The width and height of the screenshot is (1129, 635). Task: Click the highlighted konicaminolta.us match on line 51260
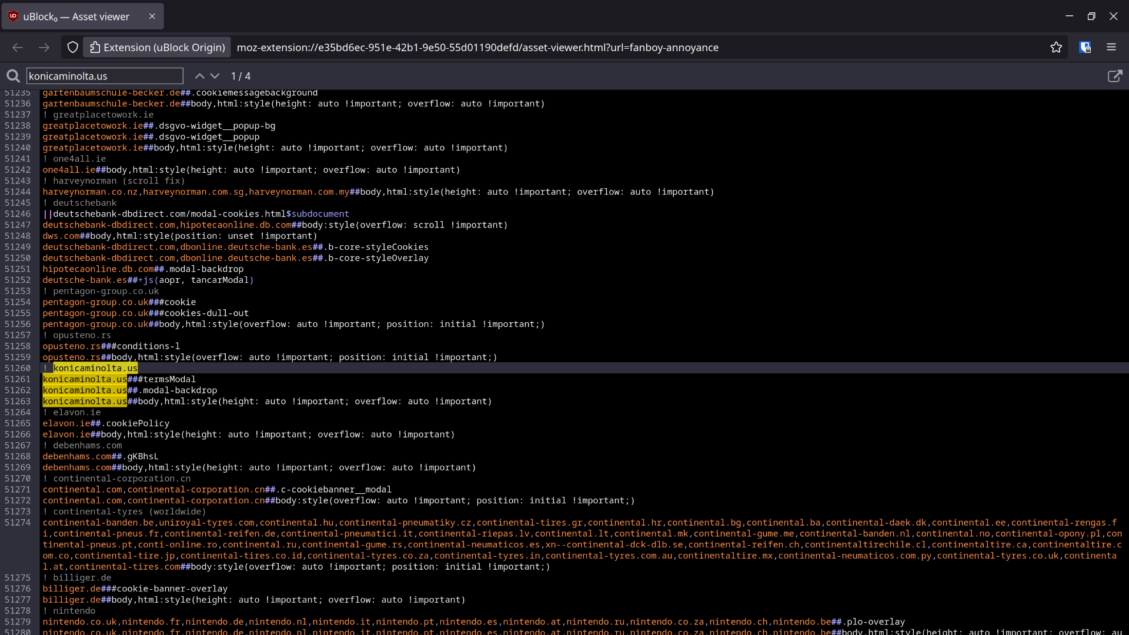[95, 368]
